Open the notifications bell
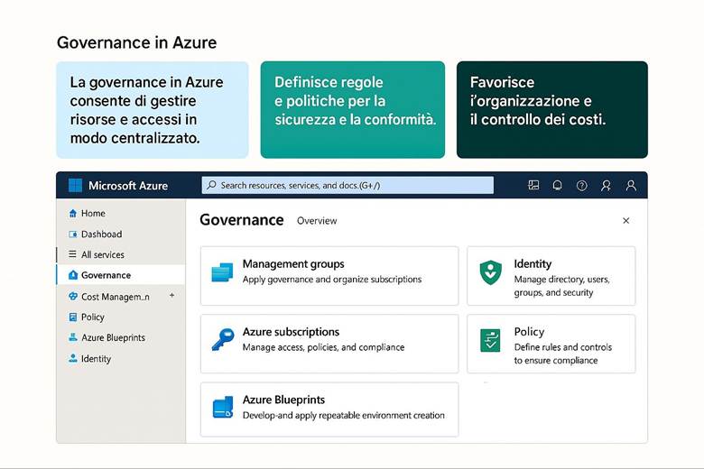 558,185
